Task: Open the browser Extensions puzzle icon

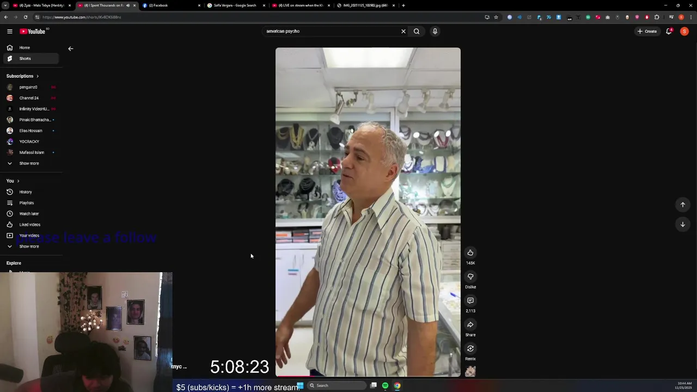Action: coord(657,17)
